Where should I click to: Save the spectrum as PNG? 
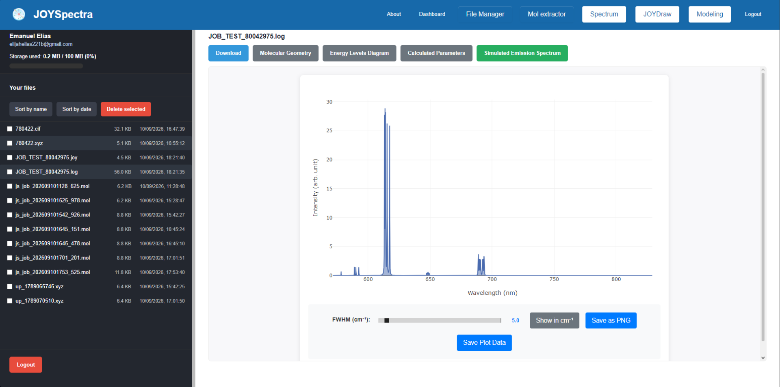[x=611, y=320]
